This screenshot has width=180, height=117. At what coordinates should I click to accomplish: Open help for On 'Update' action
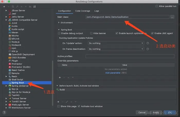coord(148,43)
